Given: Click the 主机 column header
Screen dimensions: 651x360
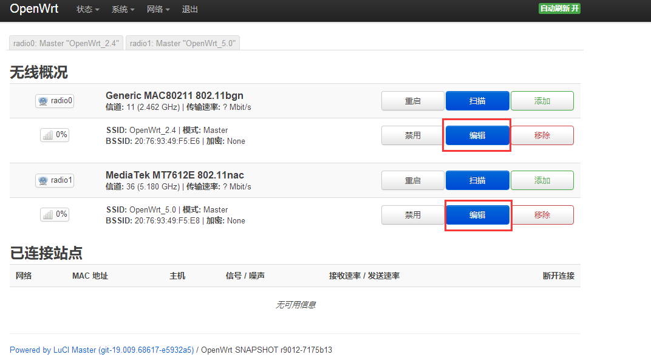Looking at the screenshot, I should [x=177, y=276].
